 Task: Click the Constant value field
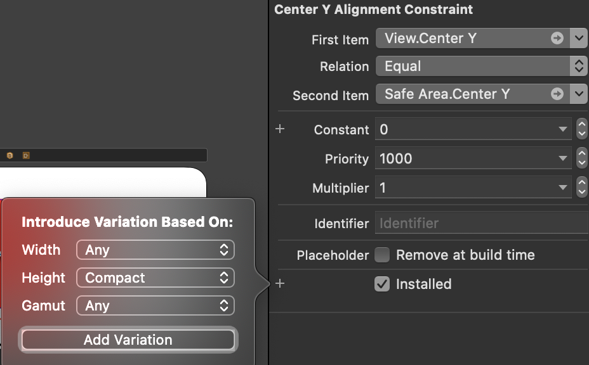473,129
